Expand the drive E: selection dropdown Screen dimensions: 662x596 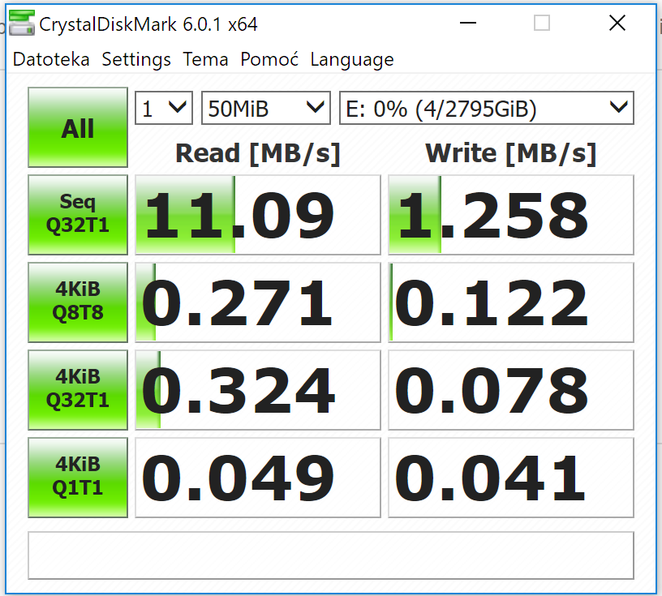click(x=487, y=108)
